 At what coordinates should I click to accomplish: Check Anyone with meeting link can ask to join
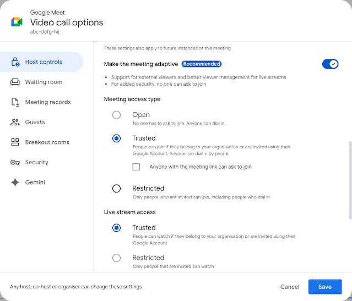pyautogui.click(x=136, y=167)
